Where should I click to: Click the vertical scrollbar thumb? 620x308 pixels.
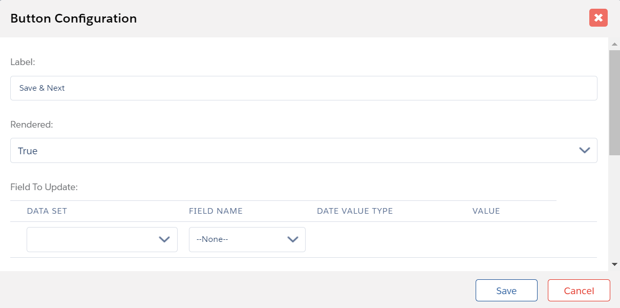click(614, 102)
